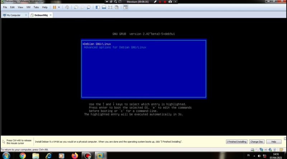Click the volume speaker tray icon

tap(259, 156)
